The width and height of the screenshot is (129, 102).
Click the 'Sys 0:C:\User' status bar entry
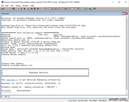[83, 100]
